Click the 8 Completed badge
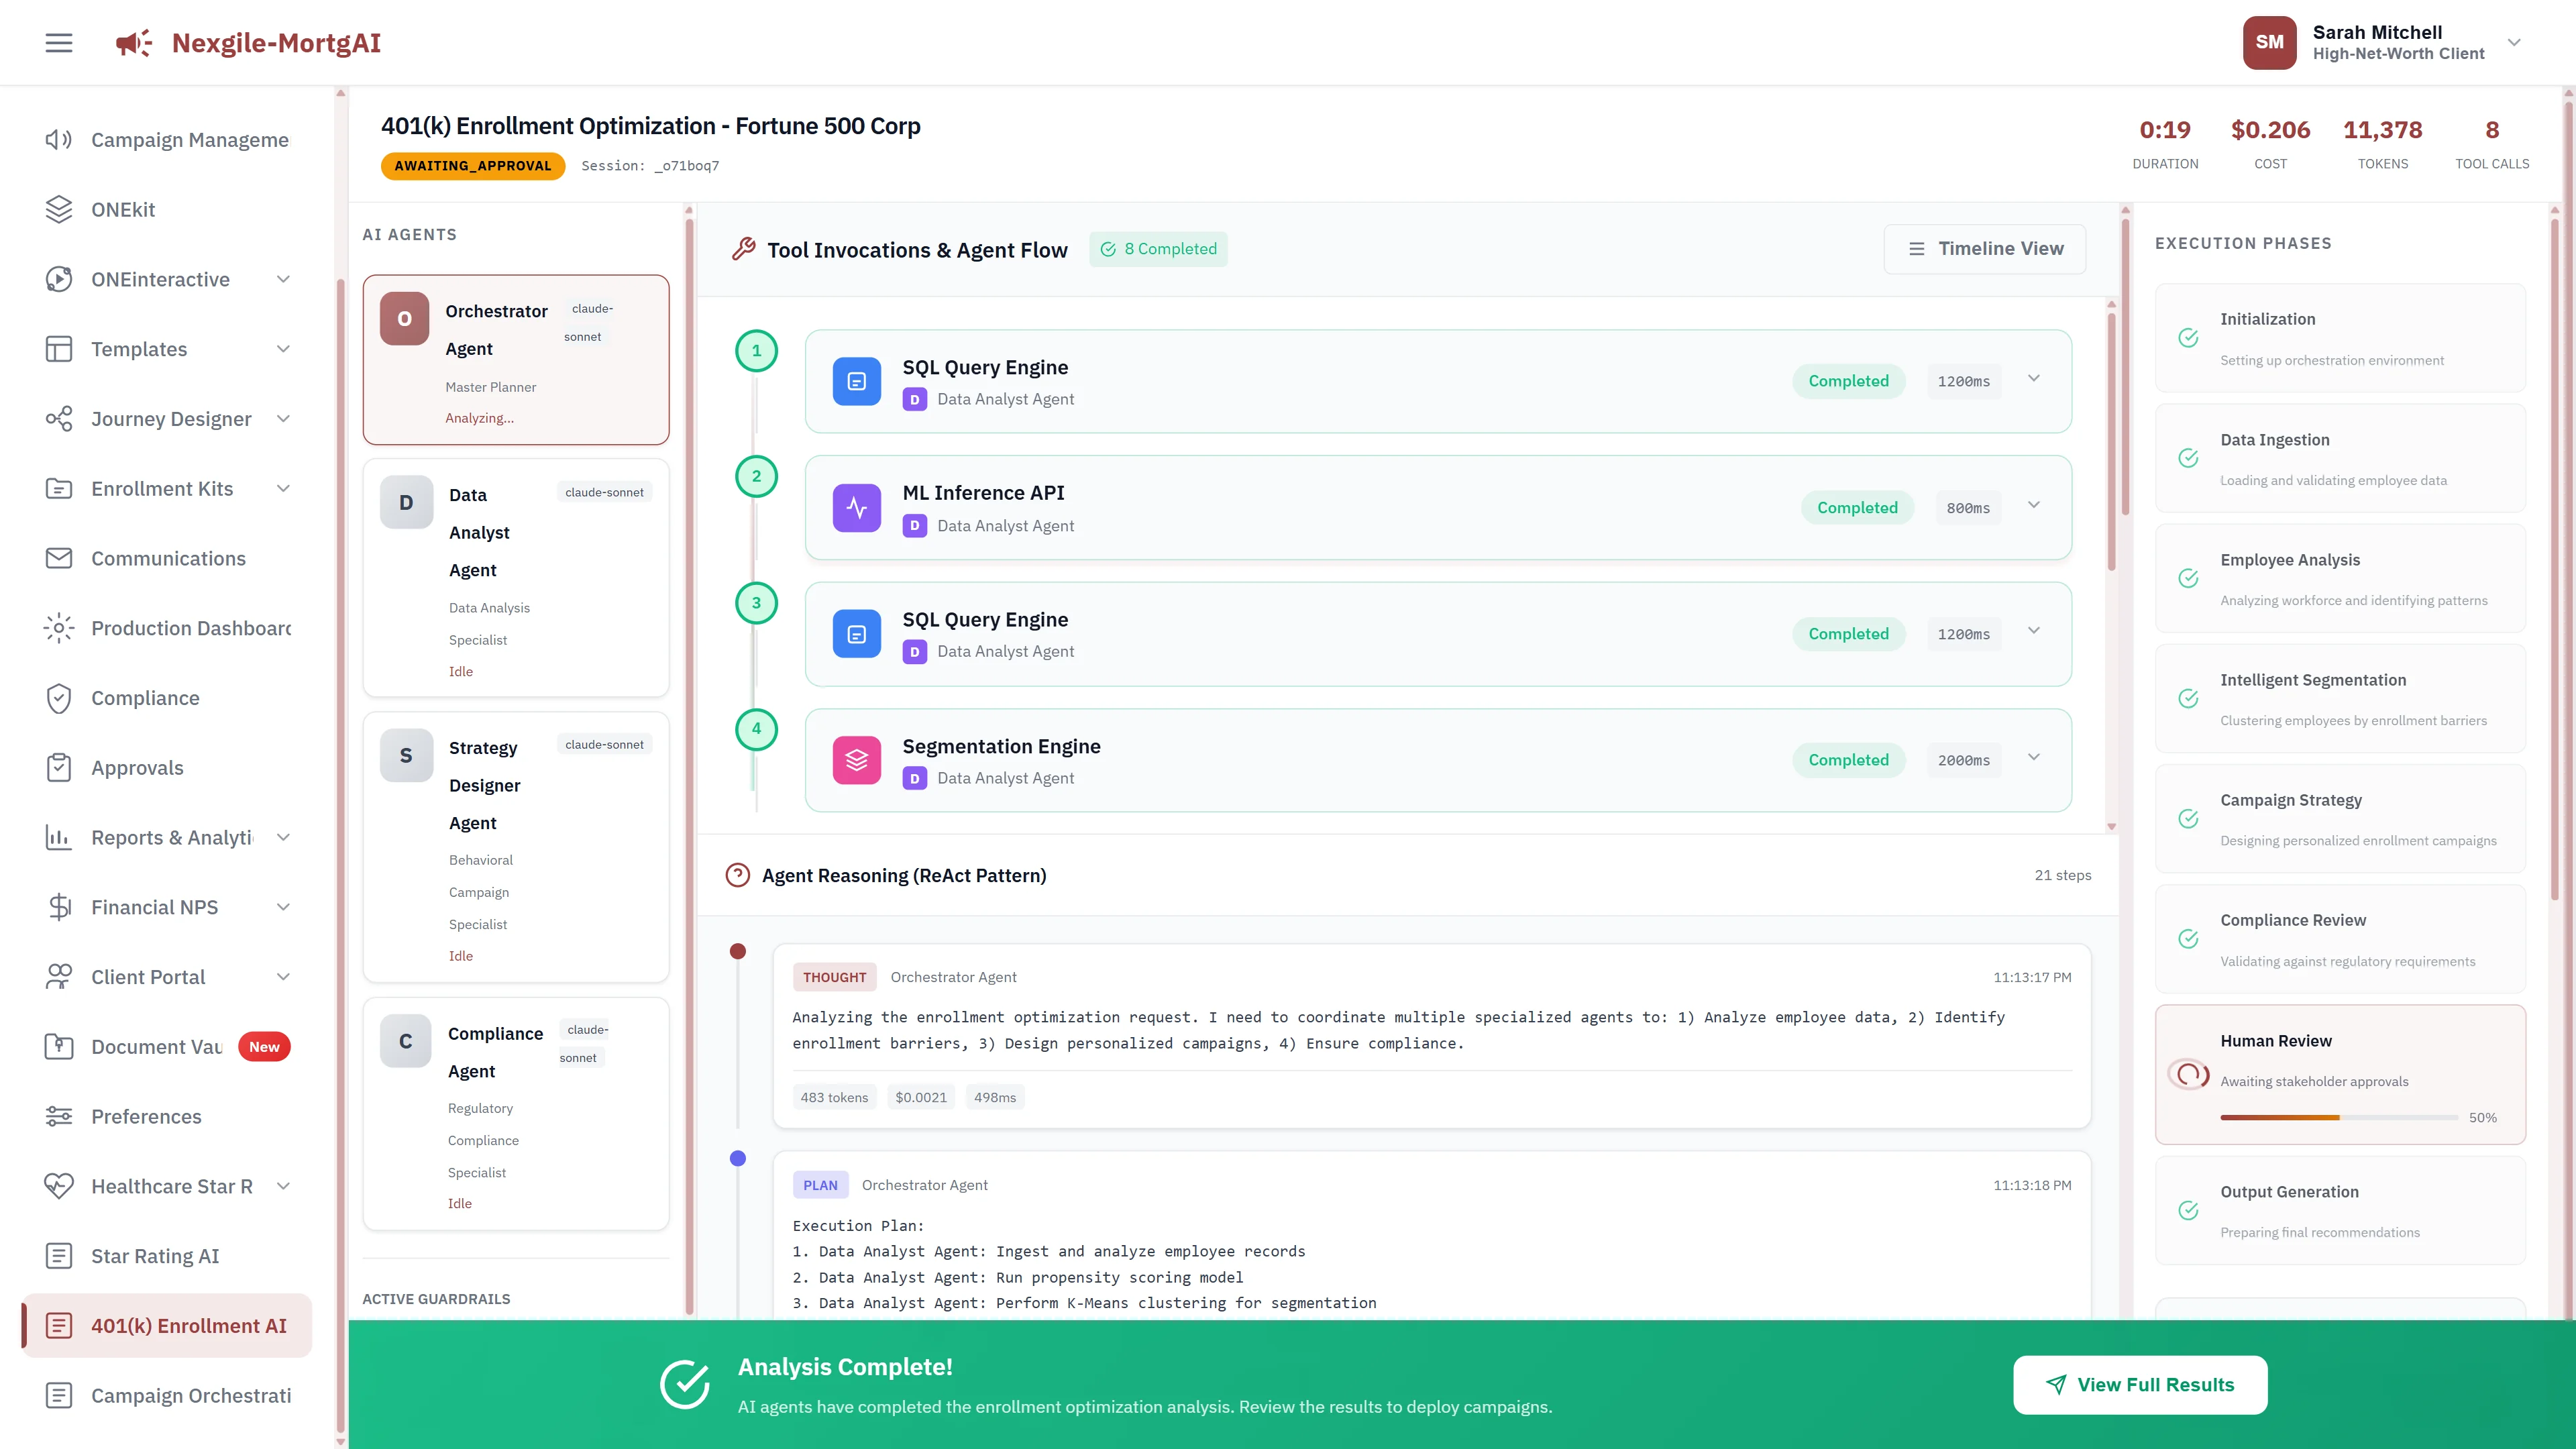Viewport: 2576px width, 1449px height. pyautogui.click(x=1158, y=248)
